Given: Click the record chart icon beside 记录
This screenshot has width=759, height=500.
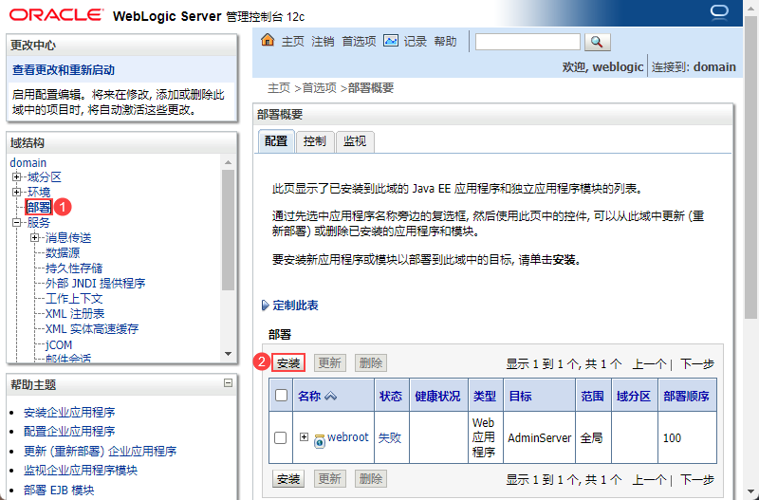Looking at the screenshot, I should click(x=391, y=40).
